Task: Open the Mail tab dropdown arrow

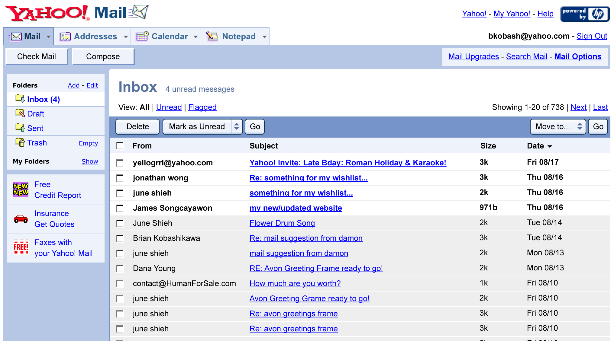Action: coord(48,37)
